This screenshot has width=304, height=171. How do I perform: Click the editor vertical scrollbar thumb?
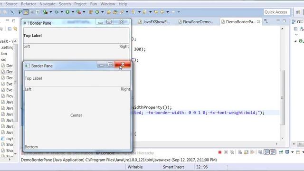point(282,97)
